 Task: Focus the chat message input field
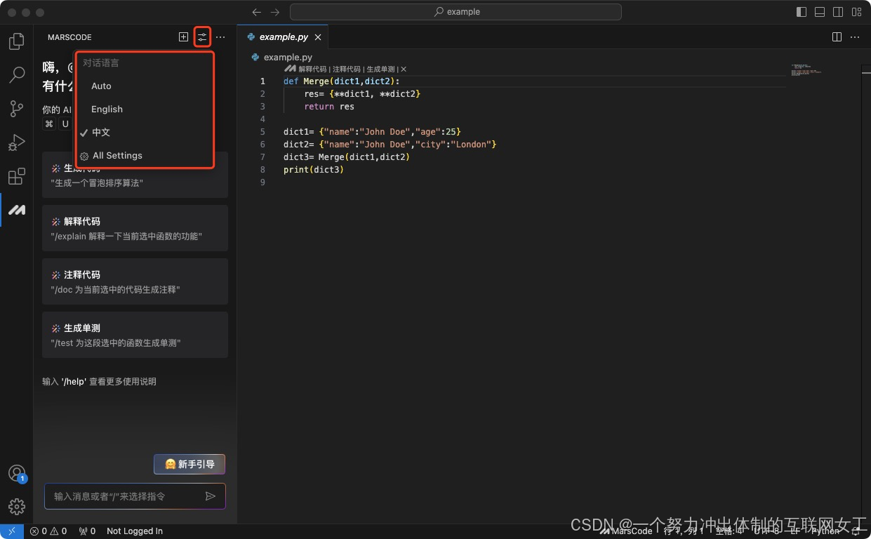coord(135,496)
